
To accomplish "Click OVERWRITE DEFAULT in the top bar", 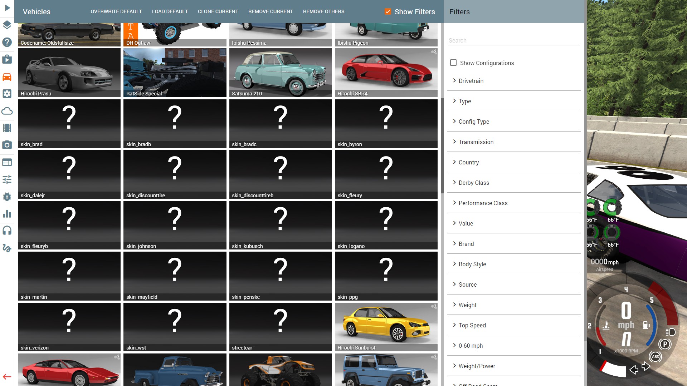I will coord(116,11).
